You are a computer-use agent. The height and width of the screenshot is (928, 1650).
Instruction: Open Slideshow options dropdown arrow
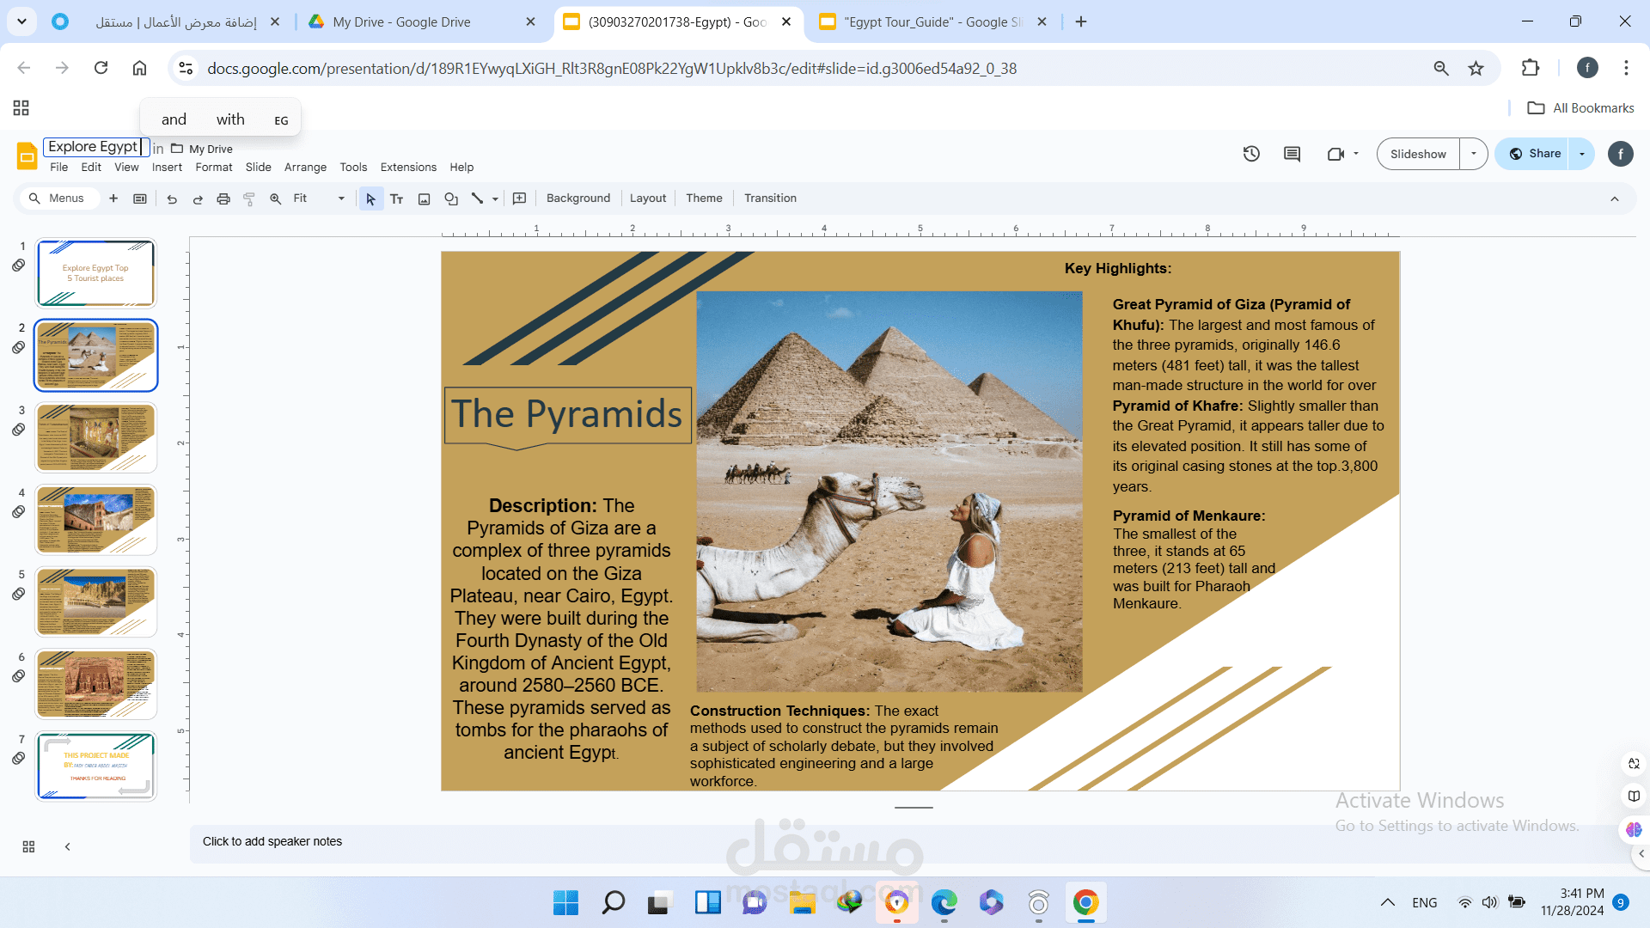(x=1474, y=154)
